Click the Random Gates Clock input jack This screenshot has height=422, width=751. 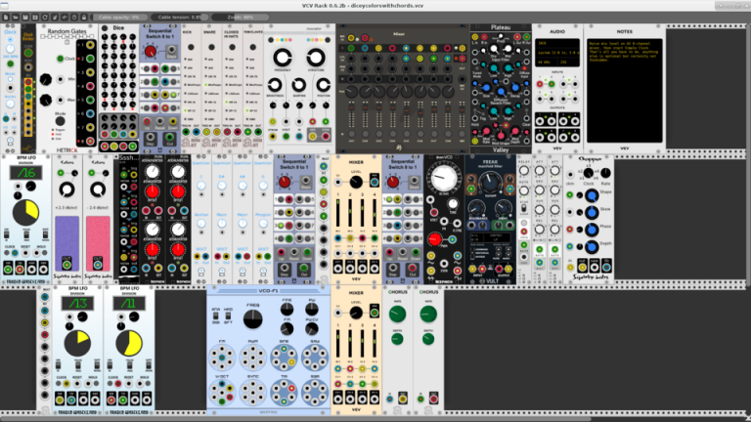[60, 59]
